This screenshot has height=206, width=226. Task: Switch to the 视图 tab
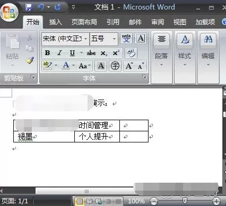180,22
